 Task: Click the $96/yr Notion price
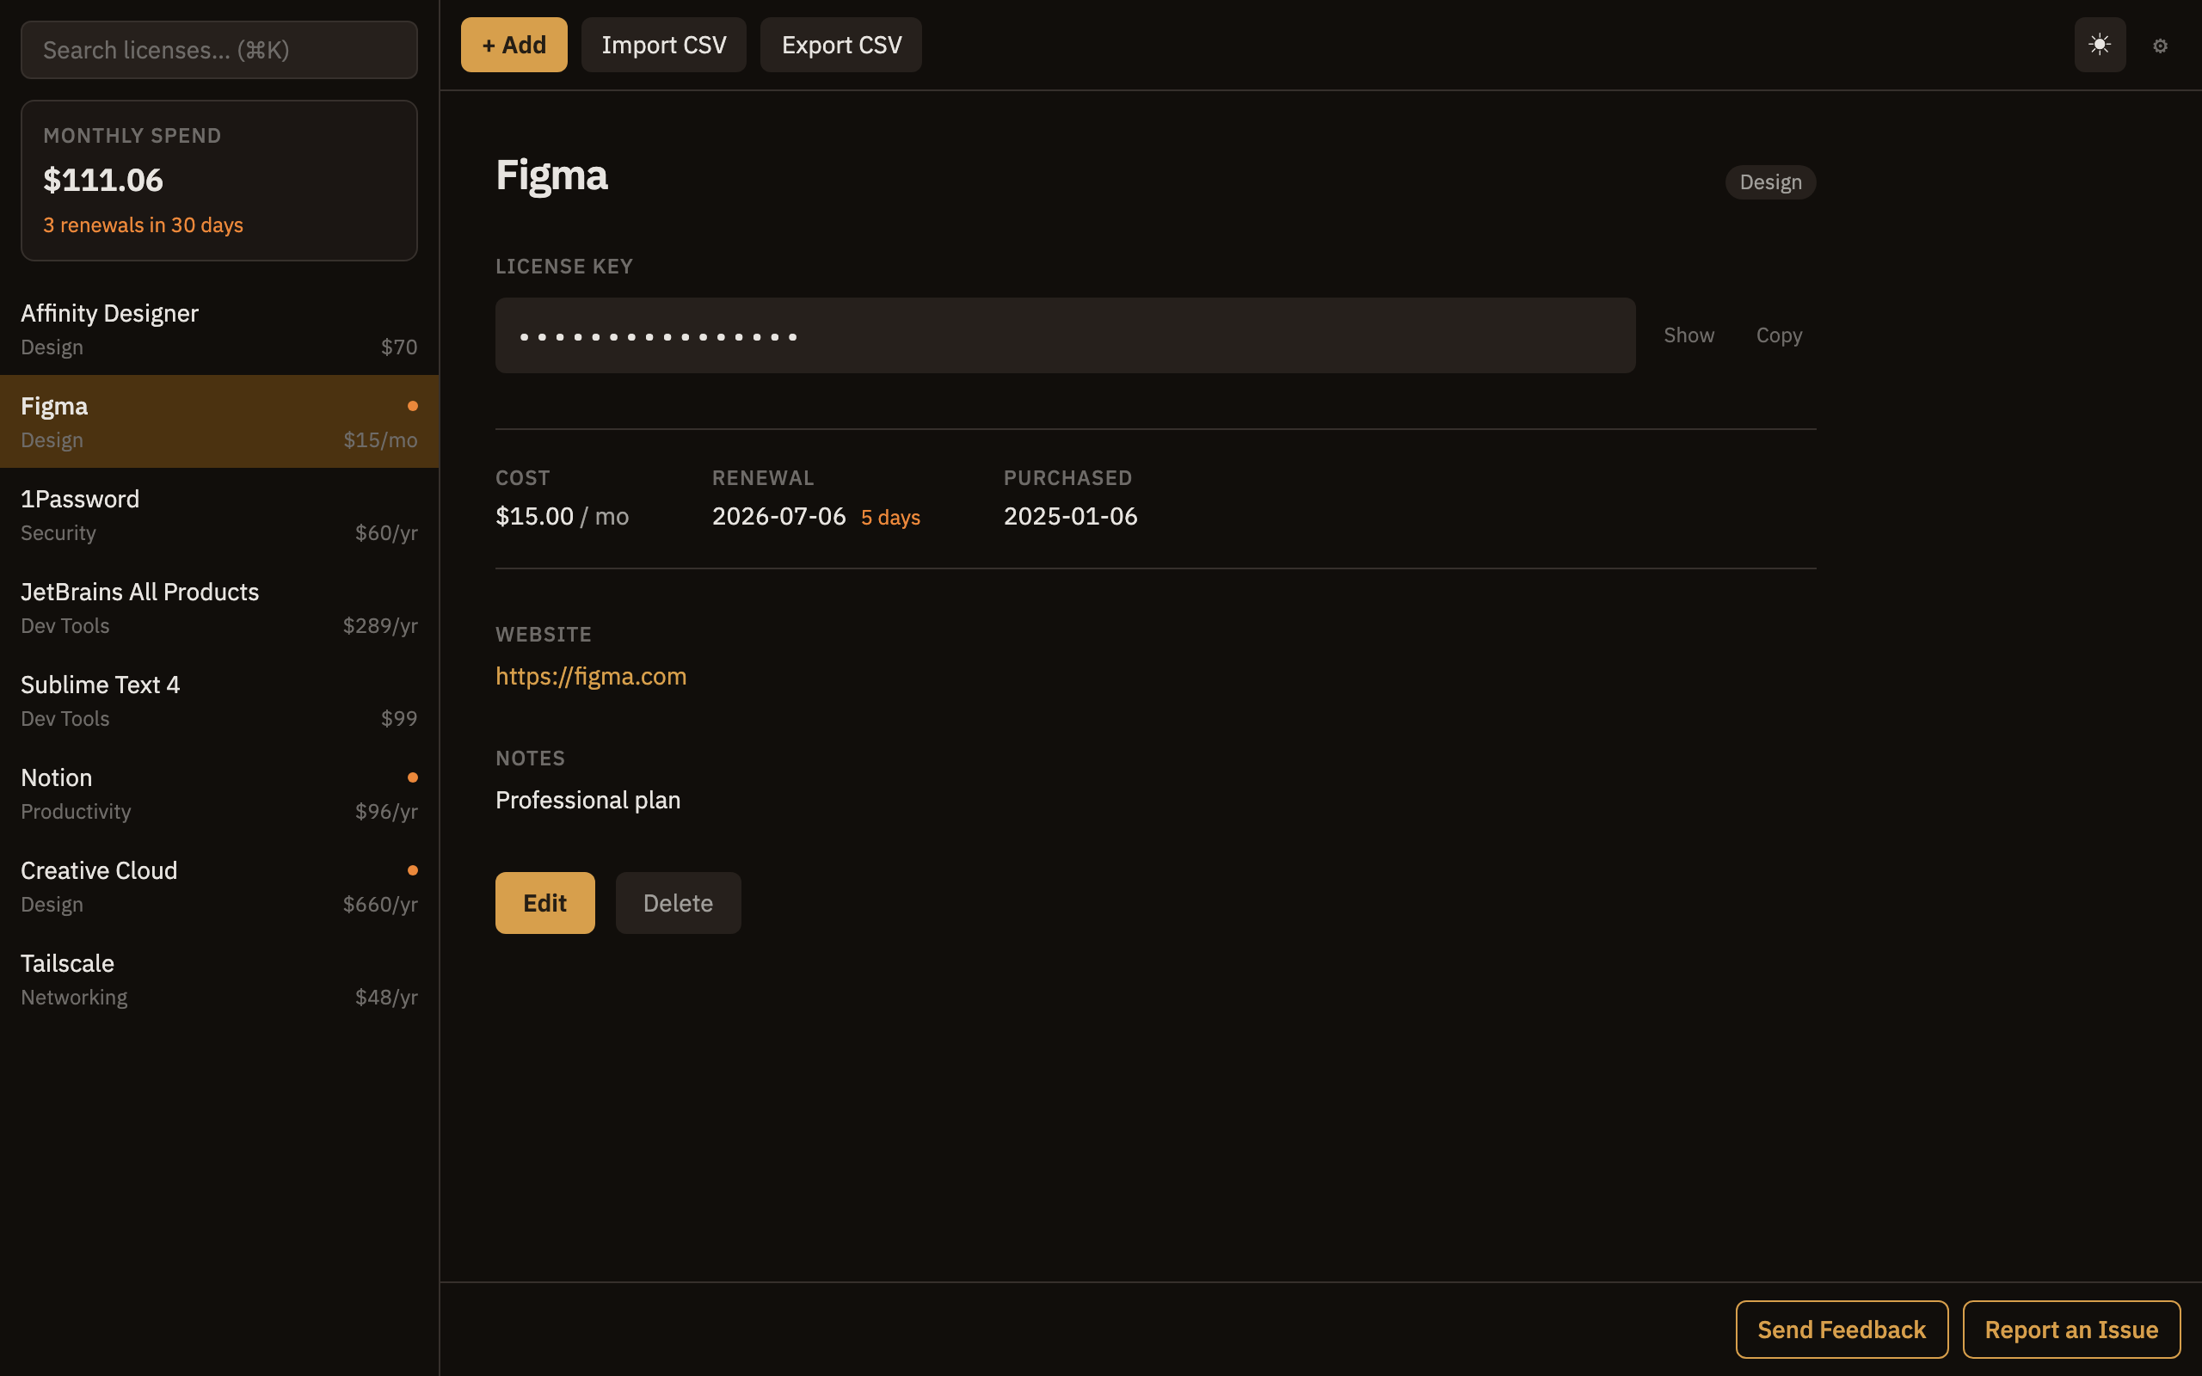386,811
